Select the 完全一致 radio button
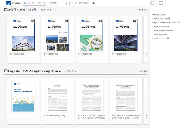Image resolution: width=181 pixels, height=128 pixels. [25, 3]
